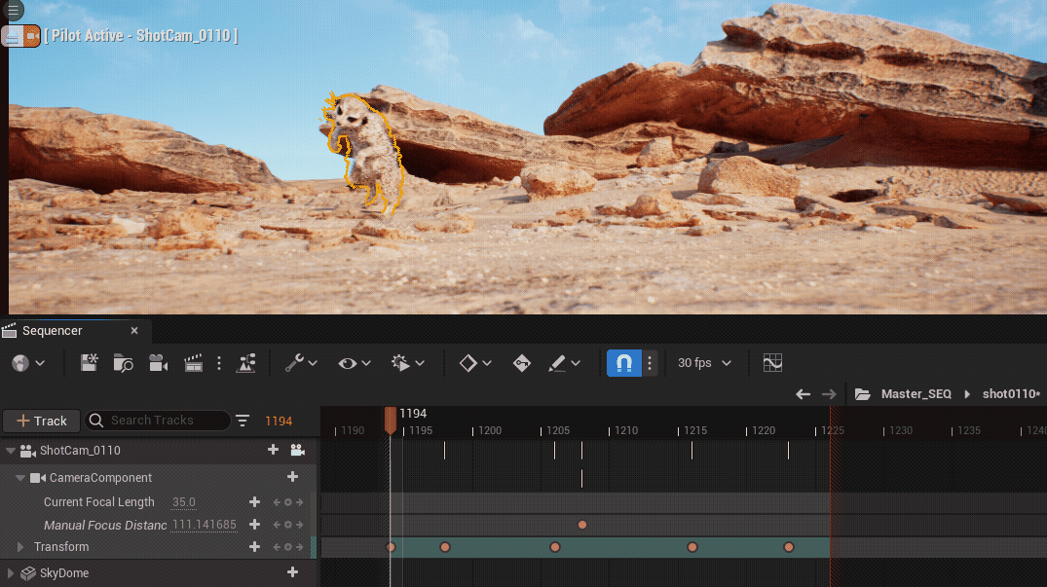This screenshot has width=1047, height=587.
Task: Click the Save sequence icon
Action: tap(89, 363)
